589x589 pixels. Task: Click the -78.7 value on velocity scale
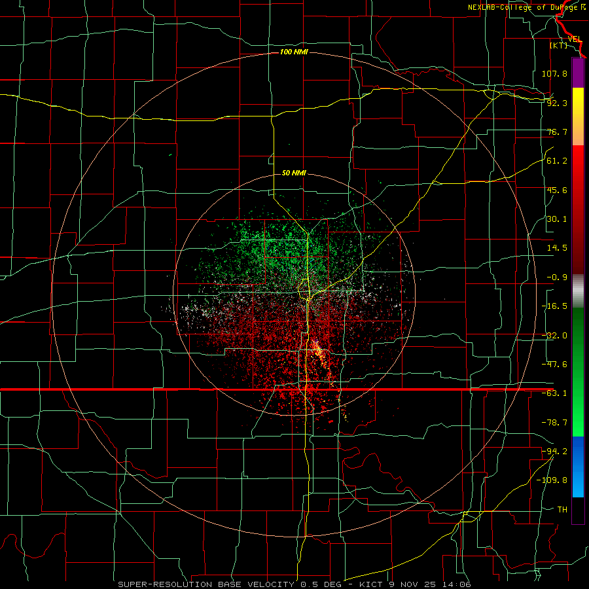coord(554,423)
